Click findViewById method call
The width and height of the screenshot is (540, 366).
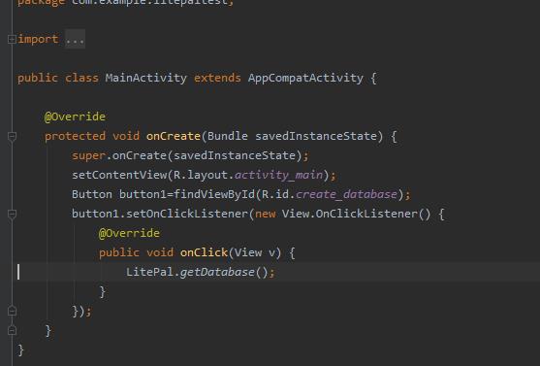coord(214,194)
